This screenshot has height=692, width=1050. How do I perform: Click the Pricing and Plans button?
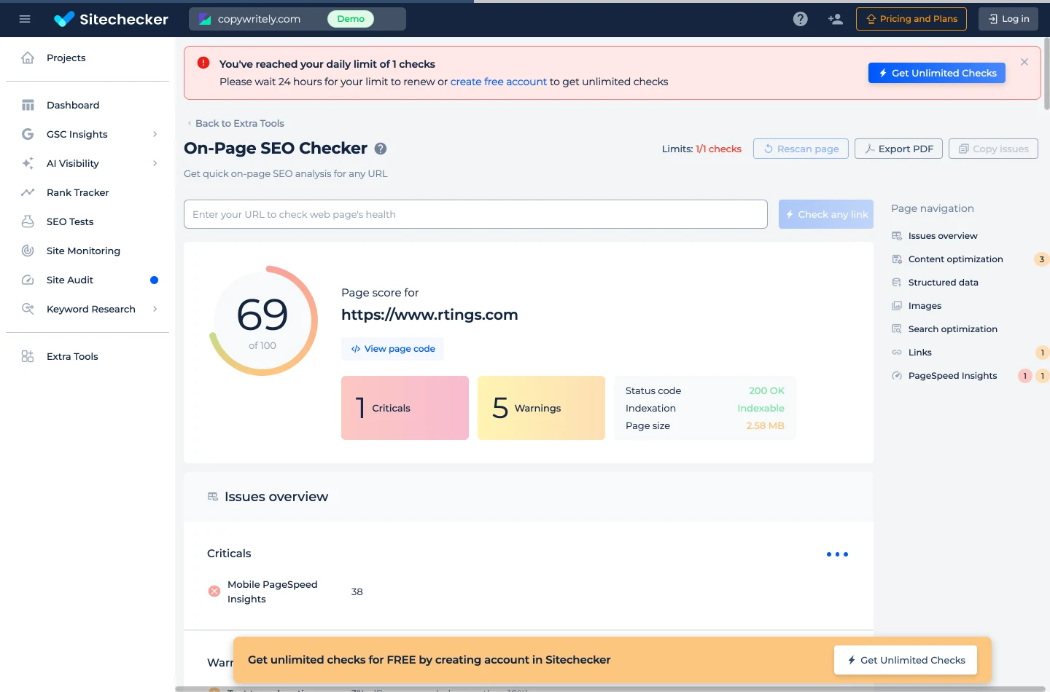tap(911, 19)
